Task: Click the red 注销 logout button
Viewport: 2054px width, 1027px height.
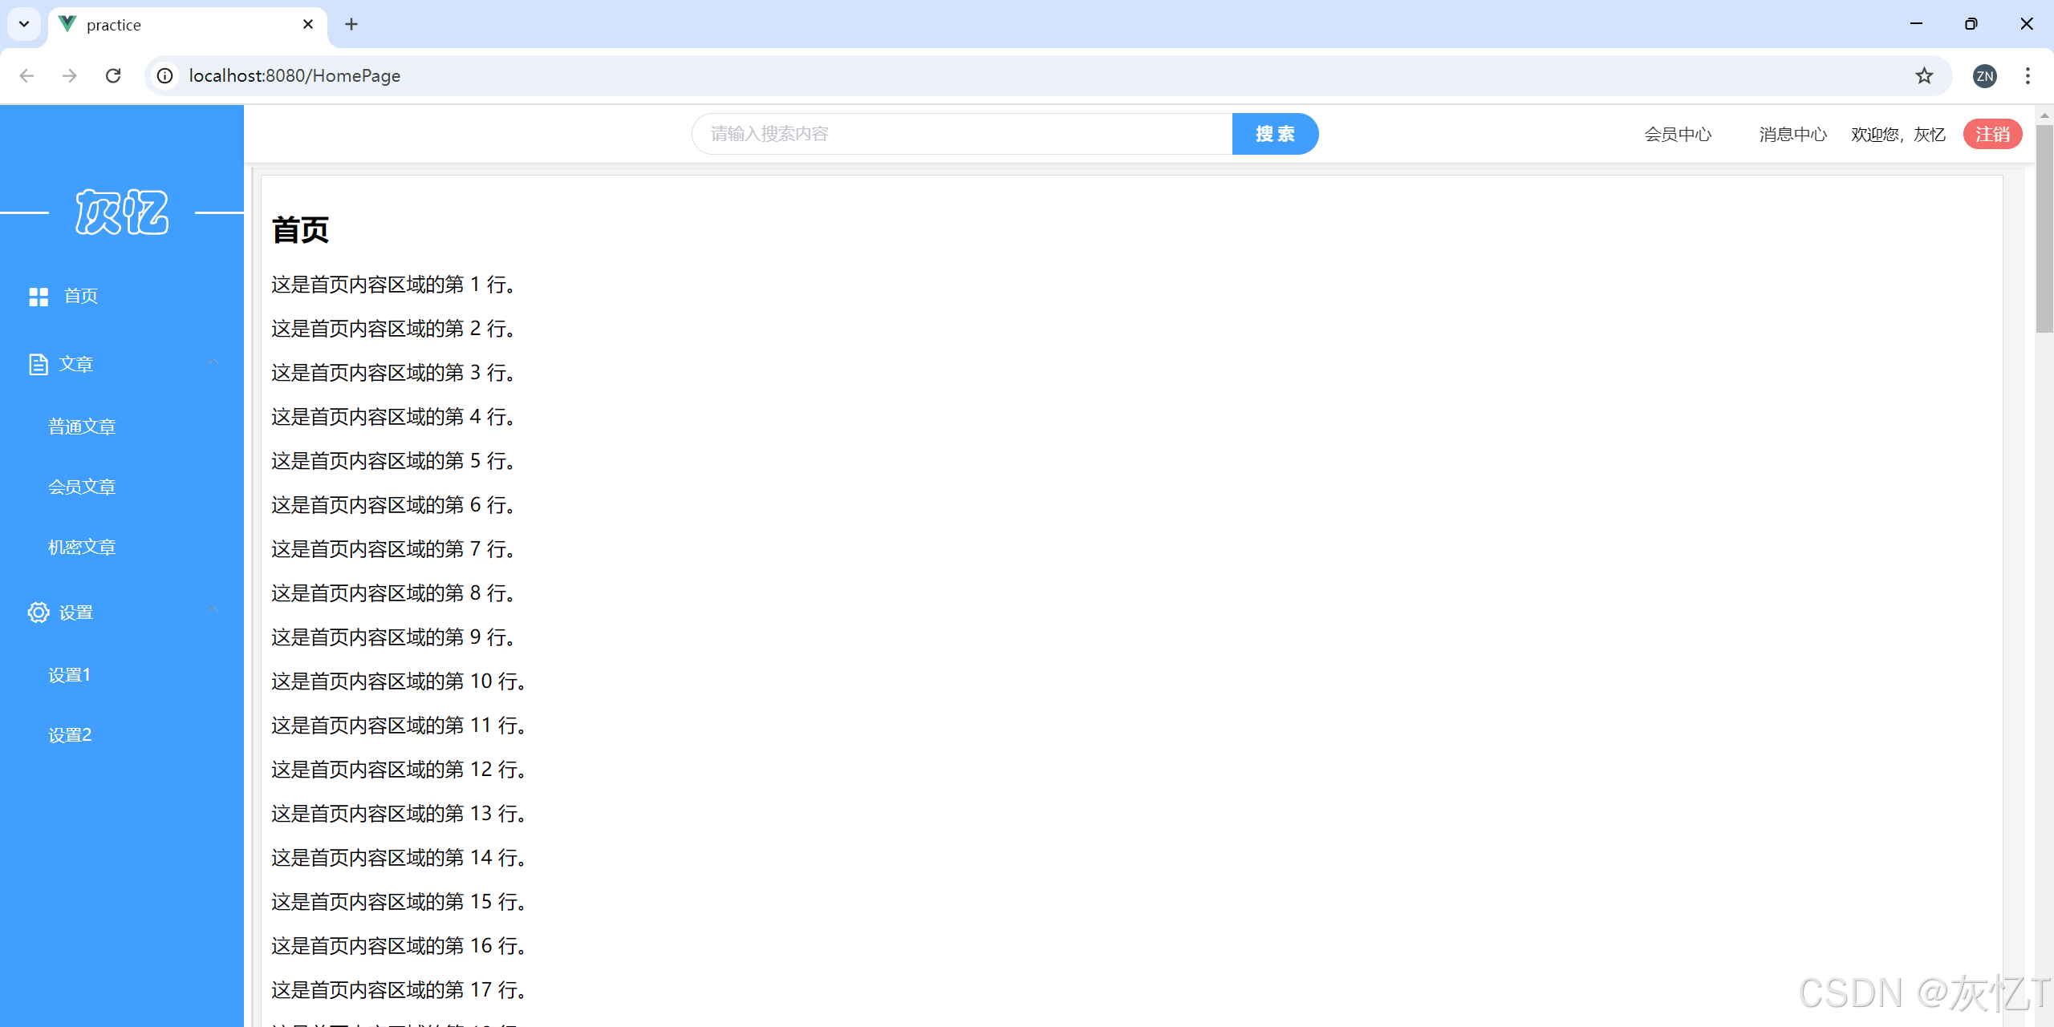Action: click(x=1992, y=134)
